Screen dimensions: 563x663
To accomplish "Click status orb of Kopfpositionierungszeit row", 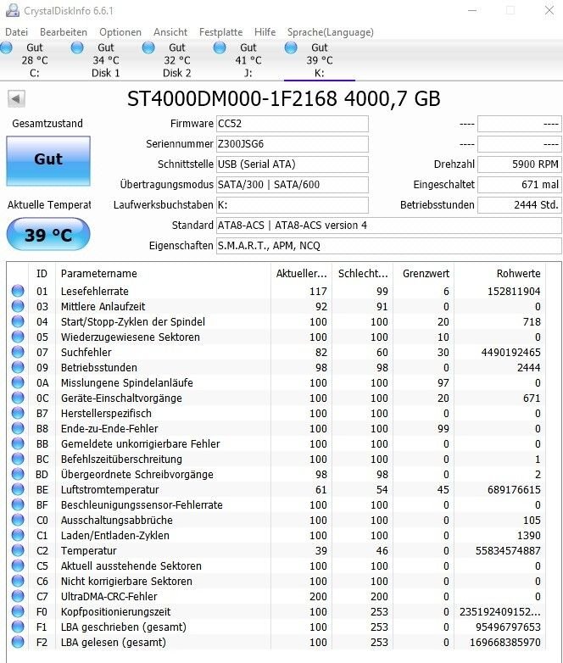I will 18,611.
